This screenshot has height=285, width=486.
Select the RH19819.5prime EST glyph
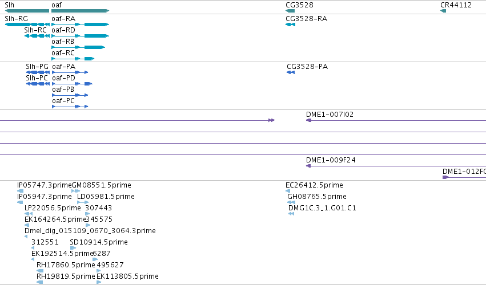pos(39,282)
